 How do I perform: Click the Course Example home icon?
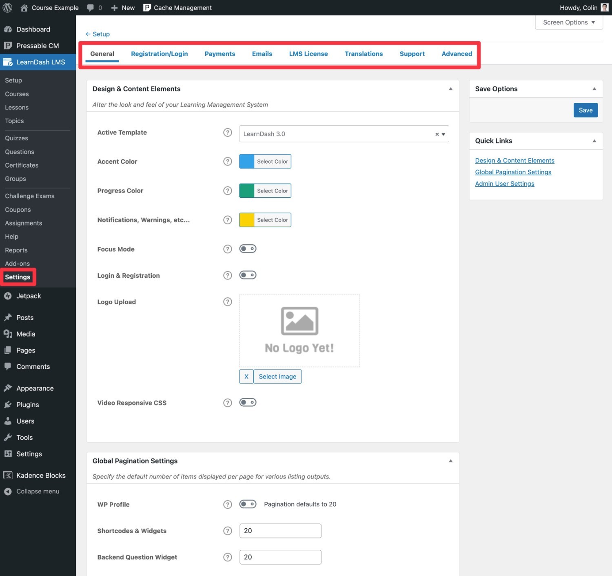coord(24,8)
